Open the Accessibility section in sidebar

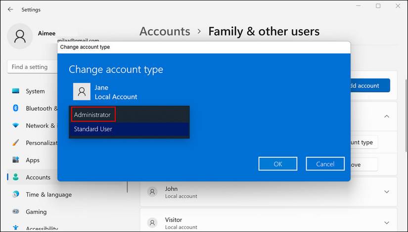(x=42, y=229)
